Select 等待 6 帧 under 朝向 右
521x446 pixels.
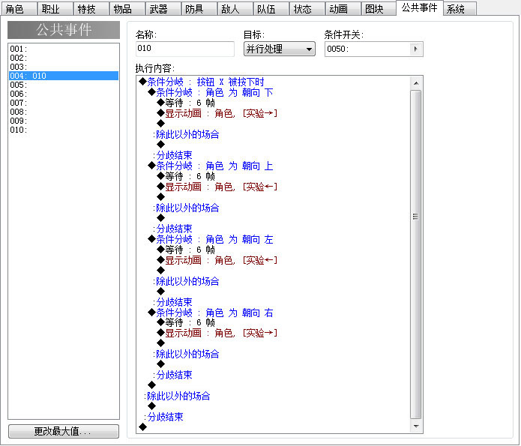(x=186, y=322)
